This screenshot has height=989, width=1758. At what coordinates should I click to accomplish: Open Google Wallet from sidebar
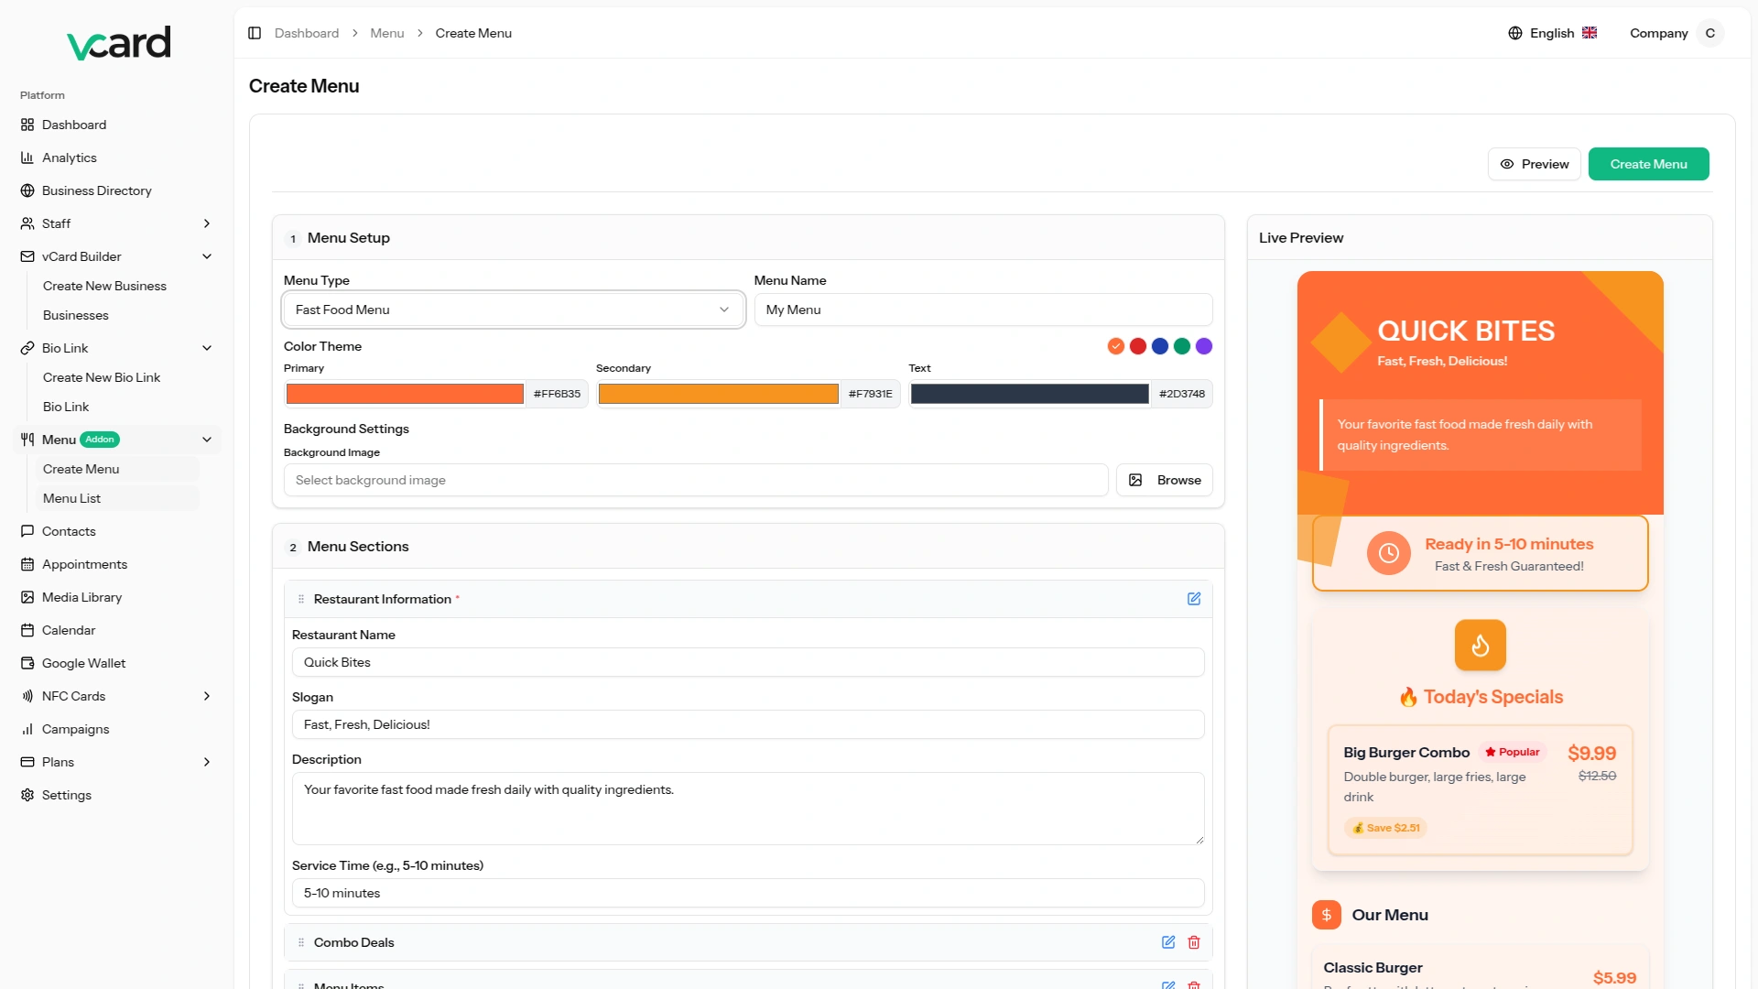(83, 663)
